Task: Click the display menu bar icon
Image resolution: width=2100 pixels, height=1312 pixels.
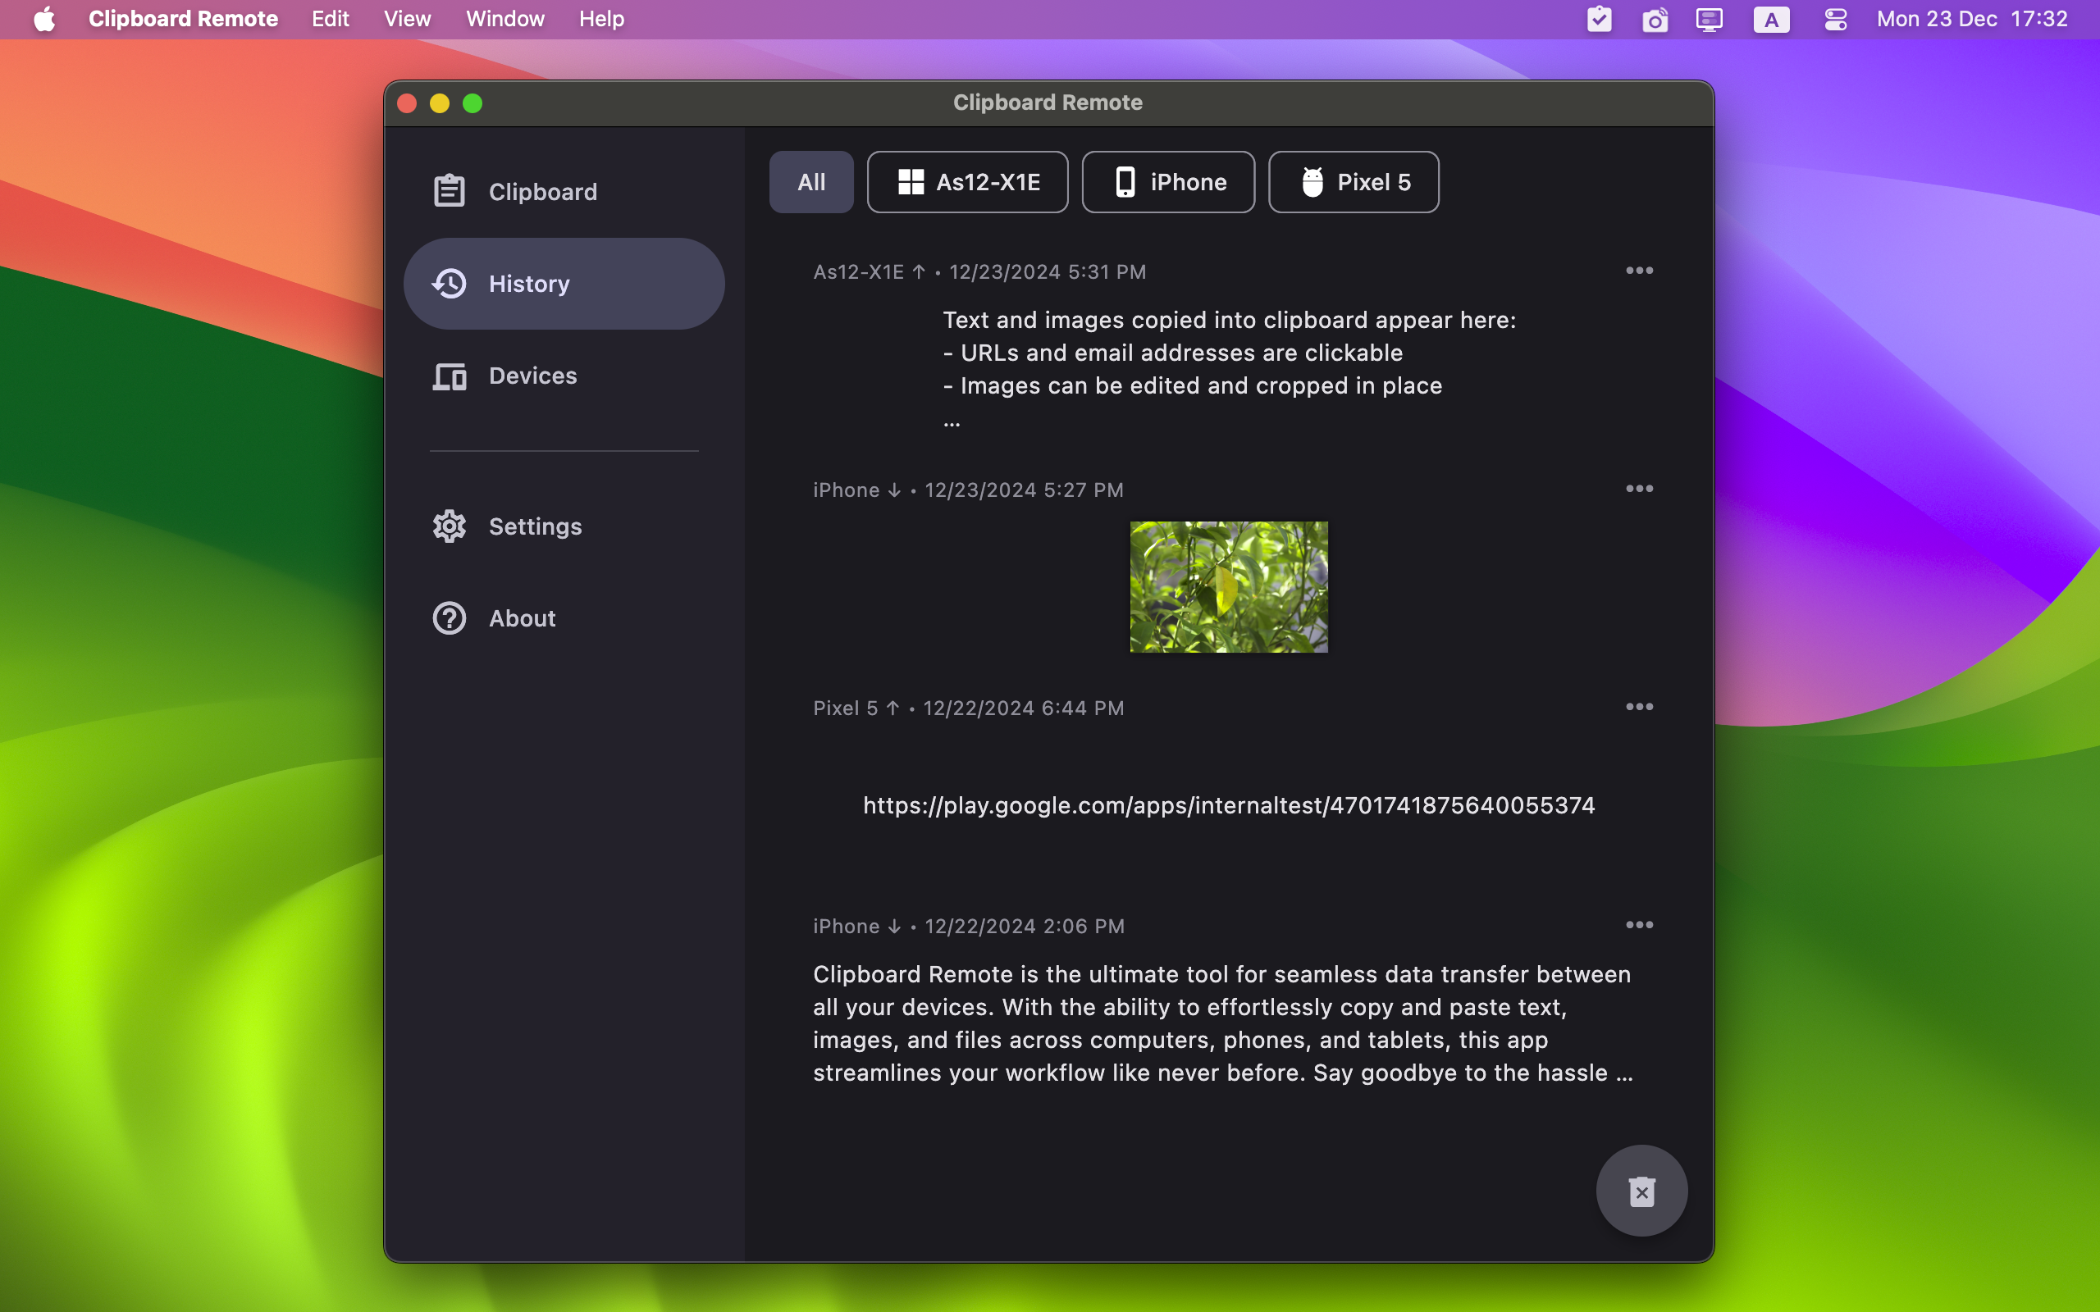Action: pyautogui.click(x=1710, y=19)
